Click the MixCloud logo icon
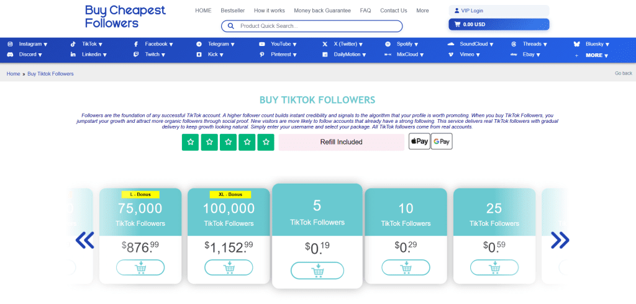The image size is (636, 304). 388,55
